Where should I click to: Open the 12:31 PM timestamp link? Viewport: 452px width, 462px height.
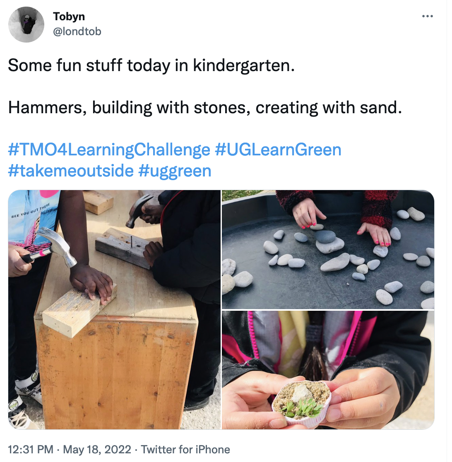(x=30, y=450)
